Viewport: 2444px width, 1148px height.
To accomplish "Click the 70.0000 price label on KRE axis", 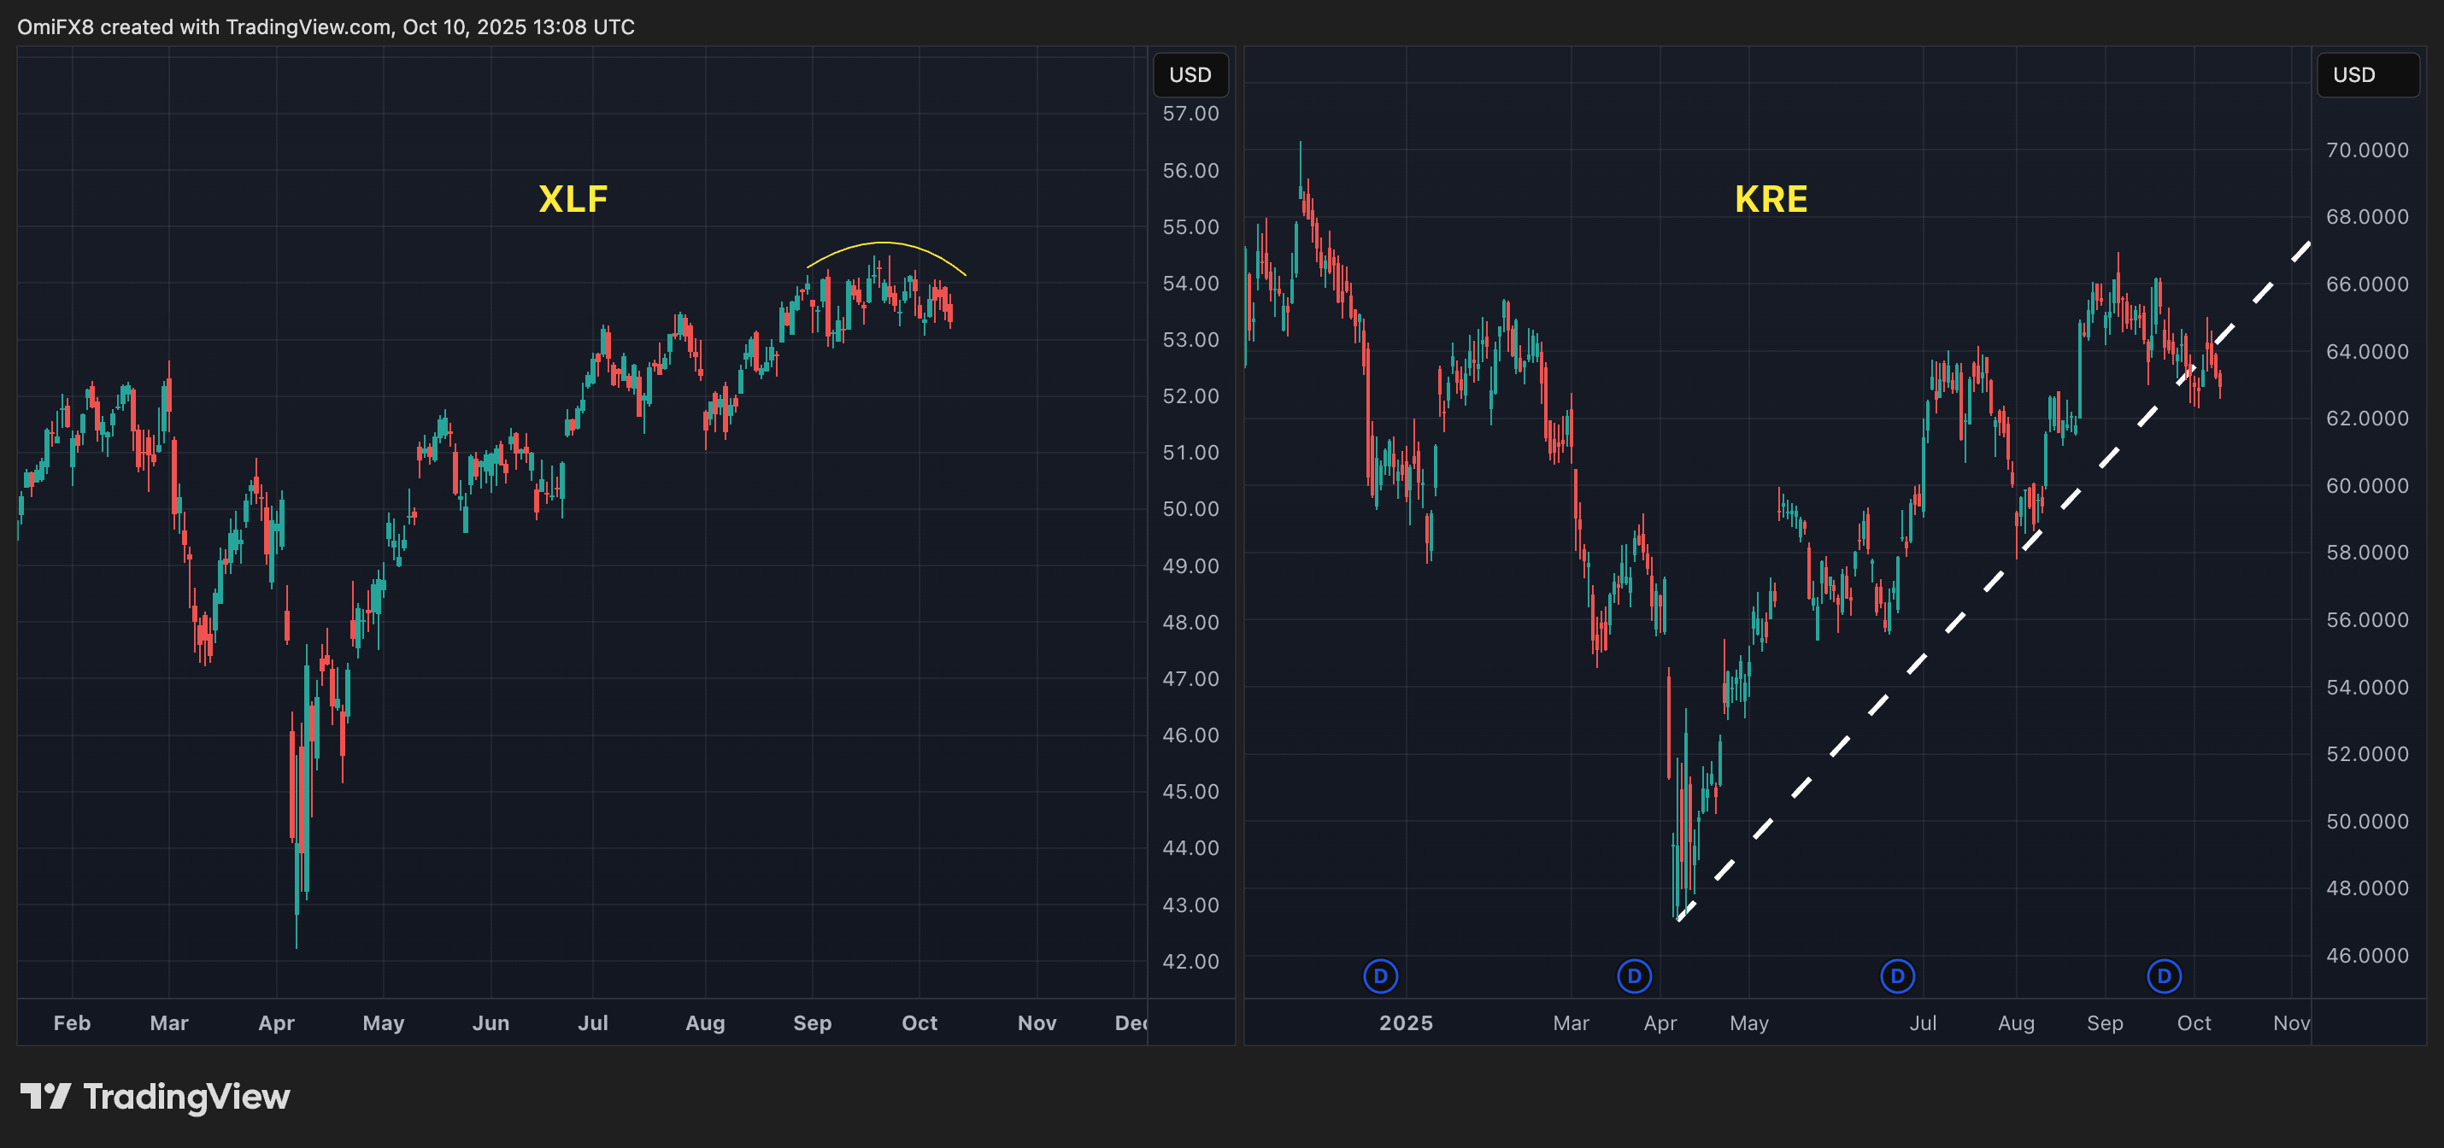I will (x=2366, y=149).
